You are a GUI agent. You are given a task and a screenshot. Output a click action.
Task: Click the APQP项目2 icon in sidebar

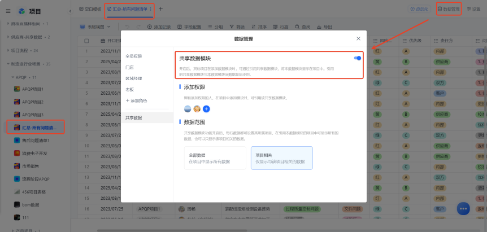pos(17,102)
